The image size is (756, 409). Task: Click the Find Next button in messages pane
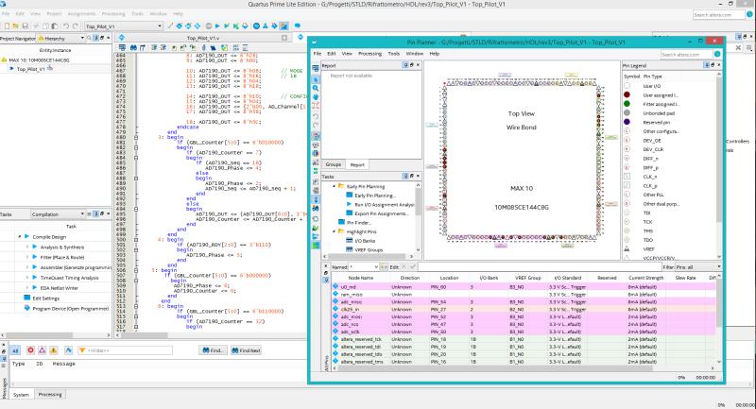(x=246, y=350)
